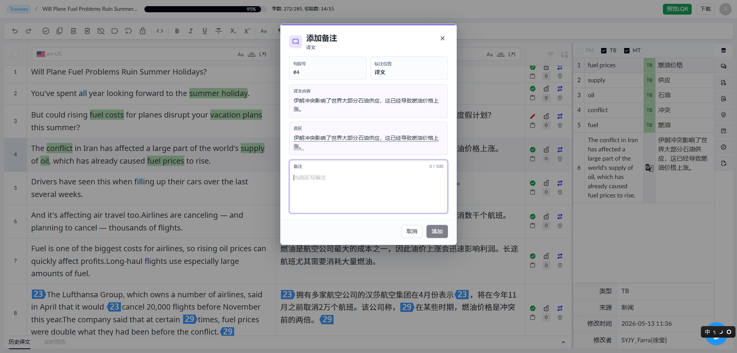Image resolution: width=737 pixels, height=353 pixels.
Task: Close the 添加备注 dialog
Action: pos(443,38)
